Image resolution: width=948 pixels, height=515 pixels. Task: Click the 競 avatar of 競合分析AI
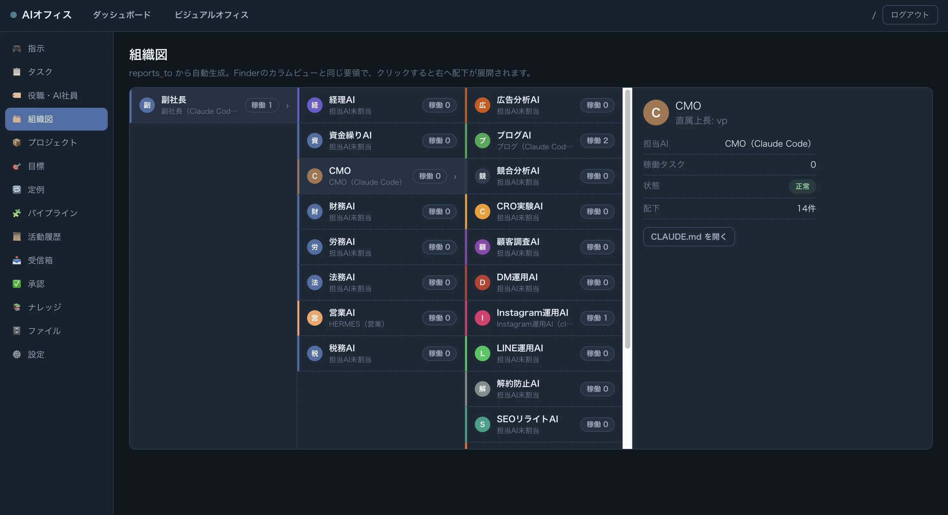click(483, 176)
